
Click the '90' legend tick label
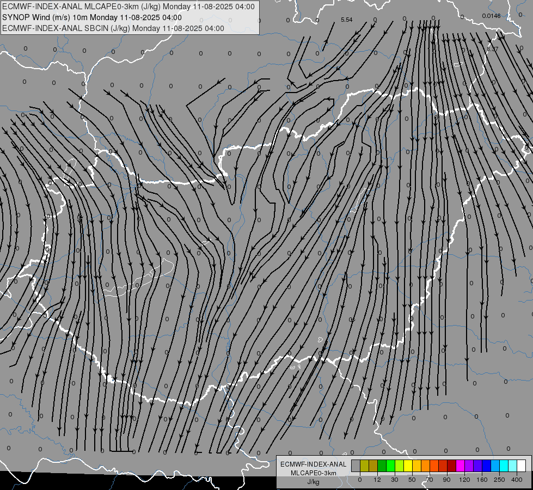click(446, 480)
